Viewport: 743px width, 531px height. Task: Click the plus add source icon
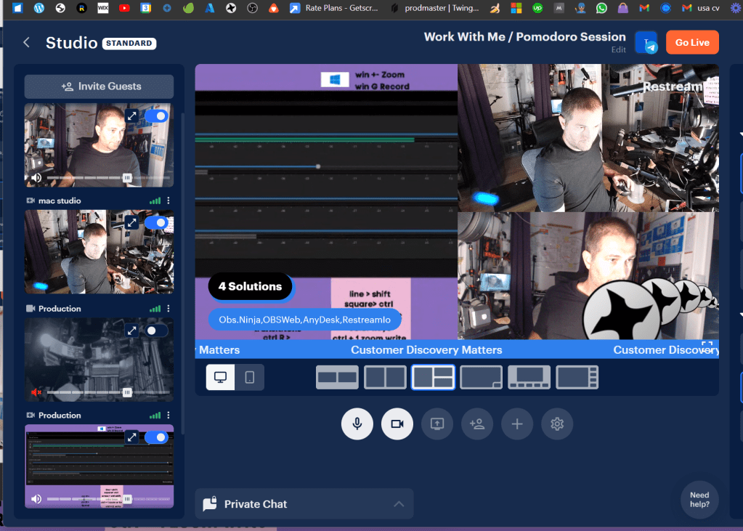point(517,423)
